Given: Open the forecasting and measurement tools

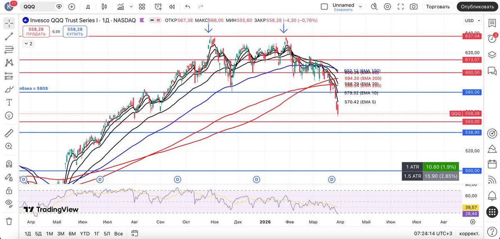Looking at the screenshot, I should pos(9,76).
